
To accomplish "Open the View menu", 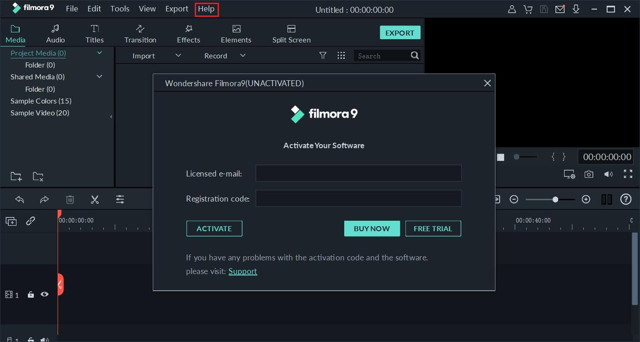I will pyautogui.click(x=147, y=9).
